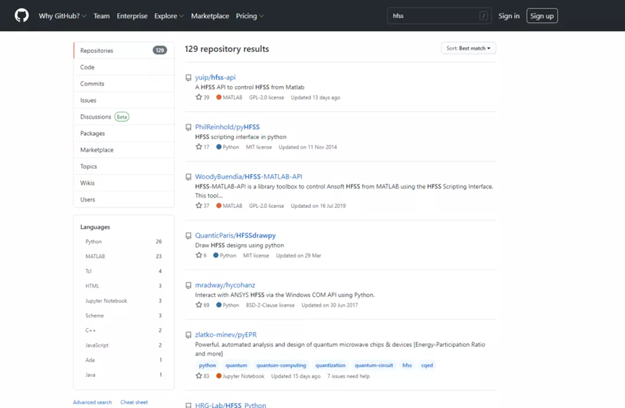Click the search field containing hfss

439,16
